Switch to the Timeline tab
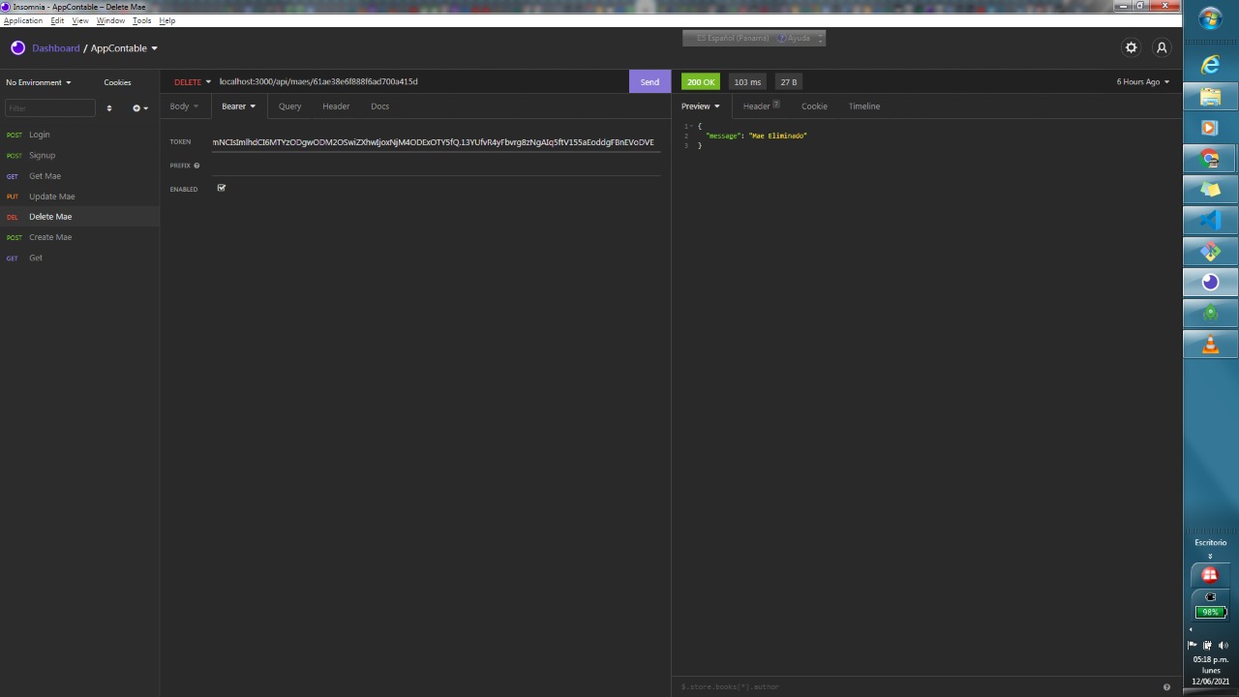This screenshot has height=697, width=1239. click(x=863, y=106)
